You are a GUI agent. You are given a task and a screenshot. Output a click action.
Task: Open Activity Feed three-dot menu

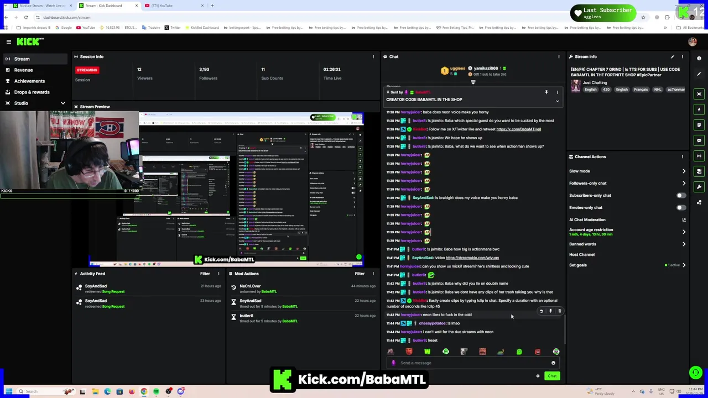pyautogui.click(x=218, y=274)
